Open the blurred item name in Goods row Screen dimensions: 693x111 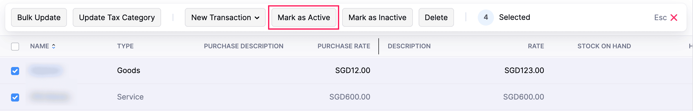[x=46, y=70]
